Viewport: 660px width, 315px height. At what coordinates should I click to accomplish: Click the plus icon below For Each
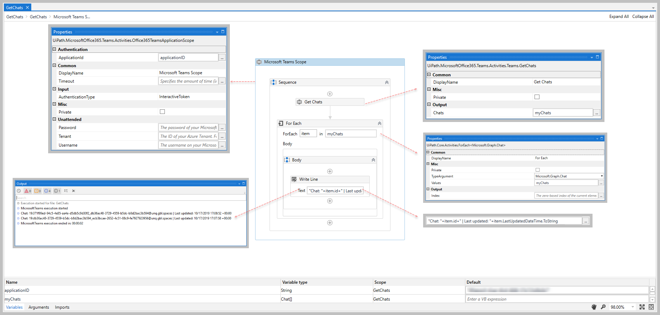[x=330, y=223]
